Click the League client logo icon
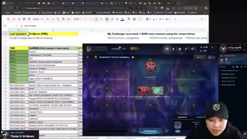Viewport: 247px width, 139px height. coord(89,49)
